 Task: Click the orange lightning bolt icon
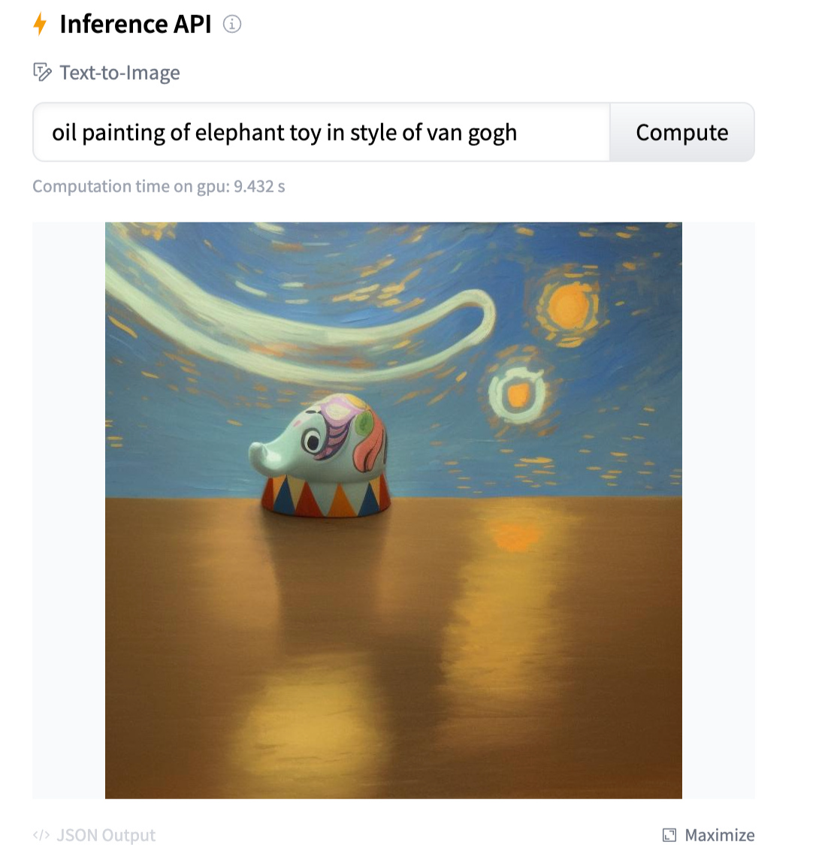tap(39, 24)
